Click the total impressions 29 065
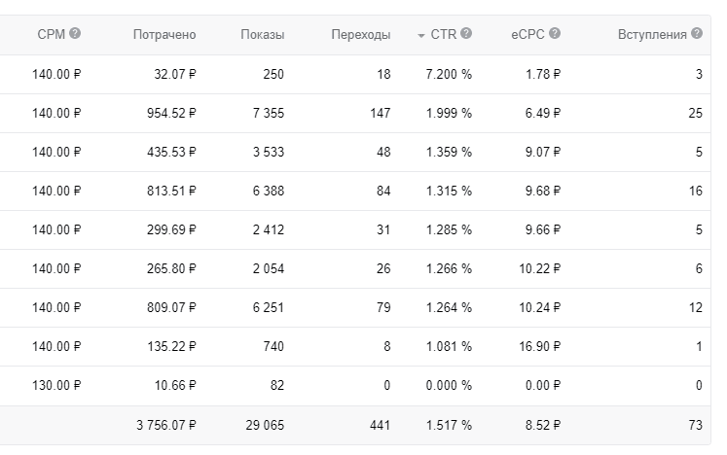The height and width of the screenshot is (455, 727). [265, 425]
